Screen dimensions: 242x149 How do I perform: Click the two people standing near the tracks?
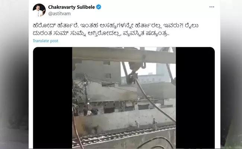pos(146,124)
